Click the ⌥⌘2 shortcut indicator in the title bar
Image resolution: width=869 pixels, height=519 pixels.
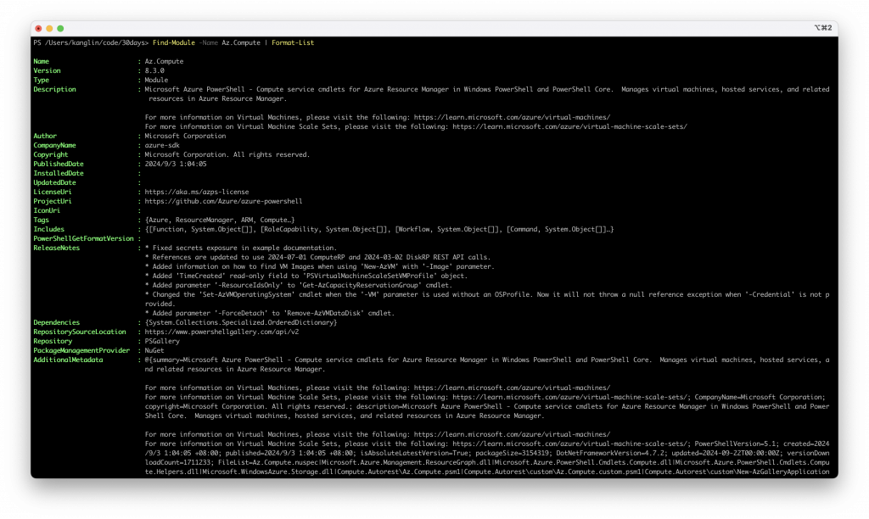coord(822,28)
